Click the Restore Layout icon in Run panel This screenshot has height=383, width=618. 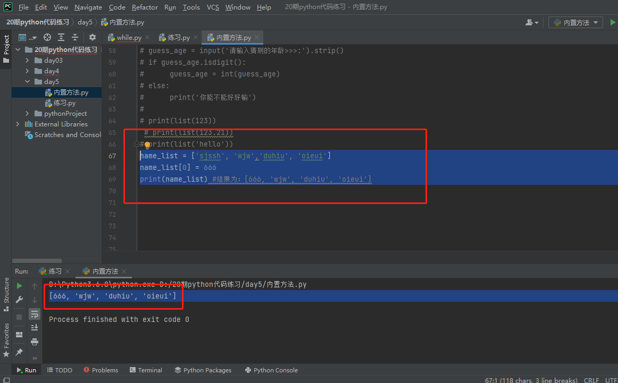pos(19,335)
